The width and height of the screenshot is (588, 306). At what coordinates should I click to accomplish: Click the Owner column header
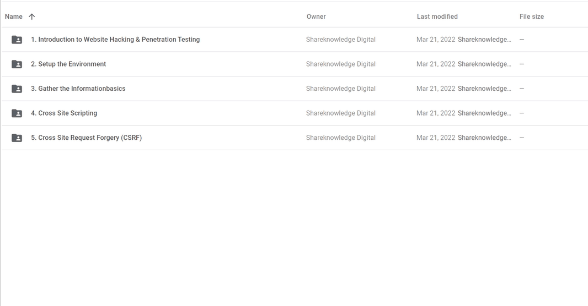click(x=316, y=17)
